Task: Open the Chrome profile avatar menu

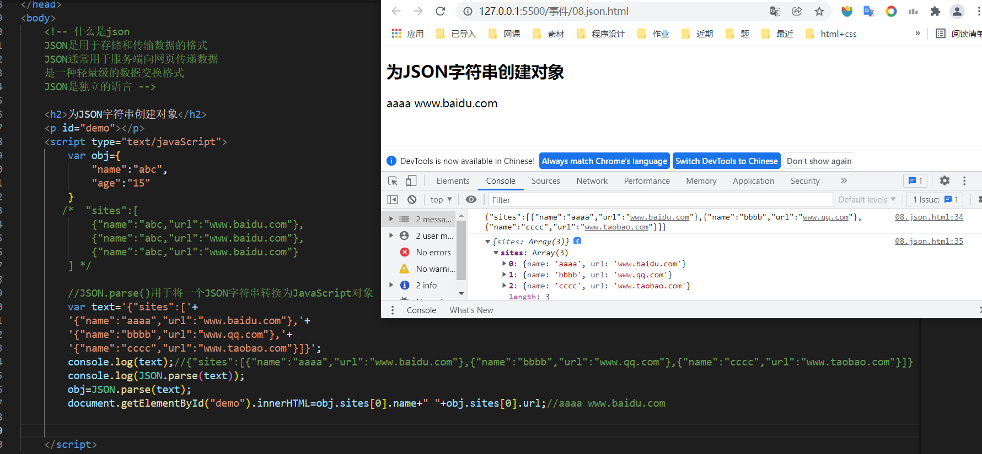Action: point(957,11)
